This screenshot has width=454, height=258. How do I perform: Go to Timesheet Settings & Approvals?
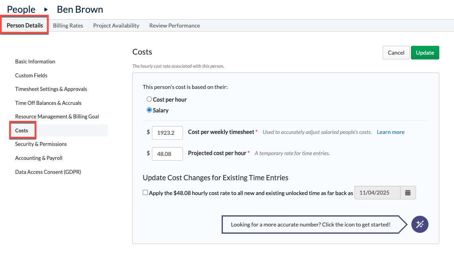[x=51, y=89]
